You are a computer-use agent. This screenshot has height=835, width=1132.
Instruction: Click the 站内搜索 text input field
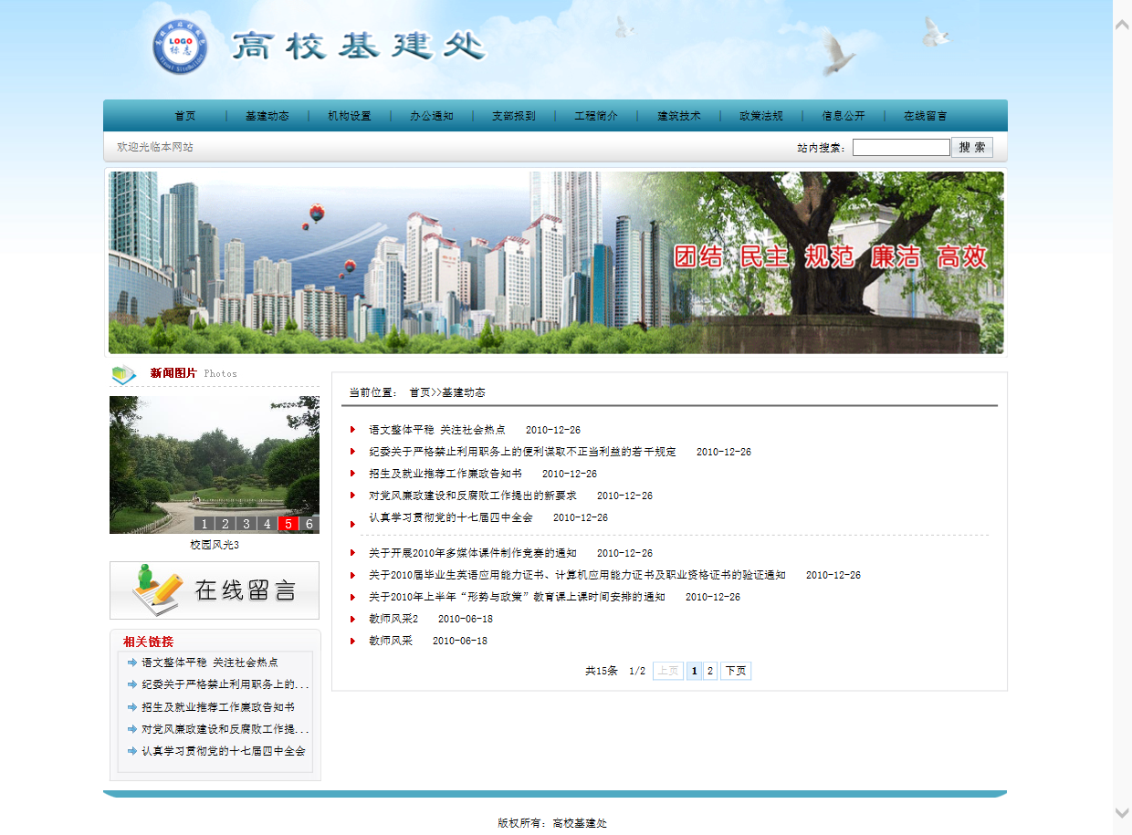point(901,147)
